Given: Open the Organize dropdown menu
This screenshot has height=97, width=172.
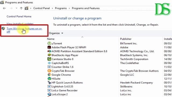Looking at the screenshot, I should (56, 33).
